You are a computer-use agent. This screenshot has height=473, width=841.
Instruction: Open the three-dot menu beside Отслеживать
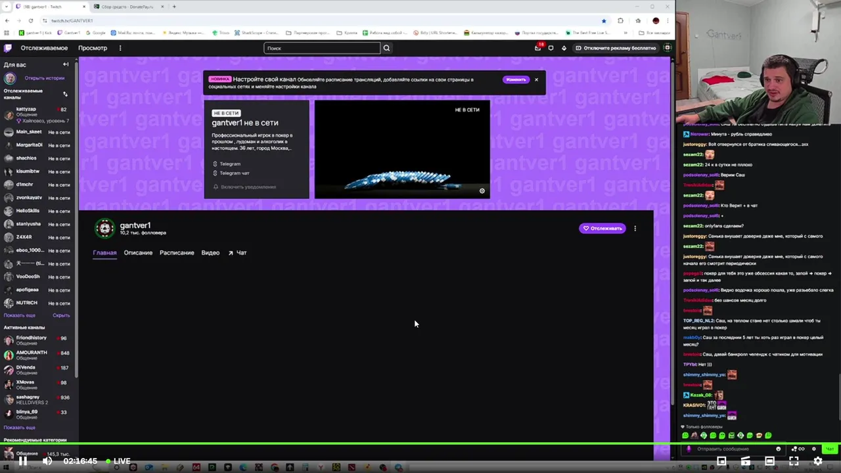[635, 229]
